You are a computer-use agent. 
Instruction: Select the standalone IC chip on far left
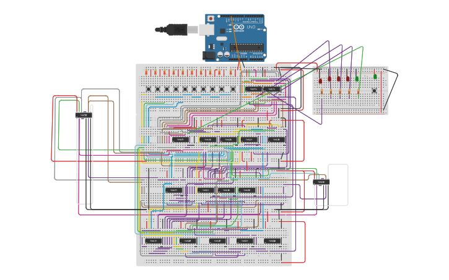(84, 115)
